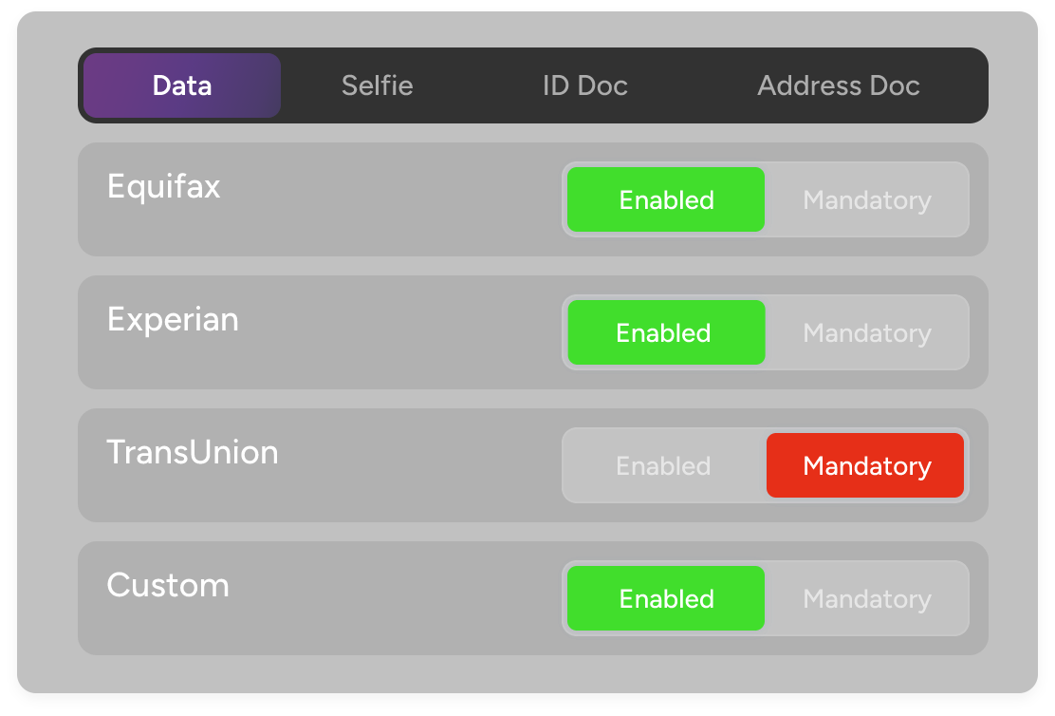
Task: Set Equifax as Mandatory
Action: tap(867, 199)
